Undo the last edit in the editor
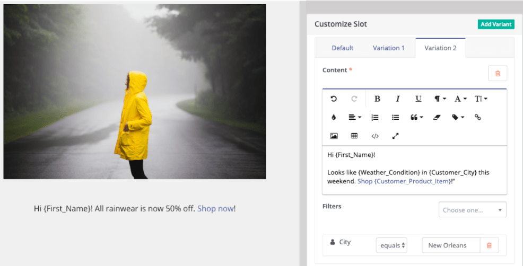 (x=334, y=99)
